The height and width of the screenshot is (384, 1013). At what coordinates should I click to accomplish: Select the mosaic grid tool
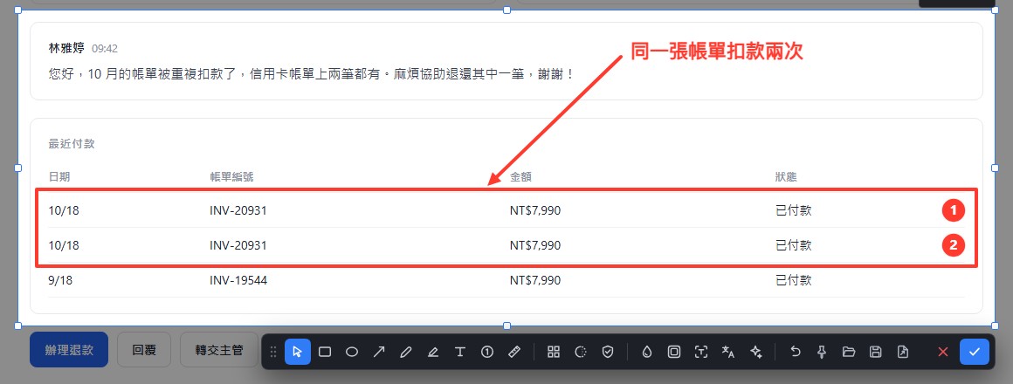click(553, 352)
